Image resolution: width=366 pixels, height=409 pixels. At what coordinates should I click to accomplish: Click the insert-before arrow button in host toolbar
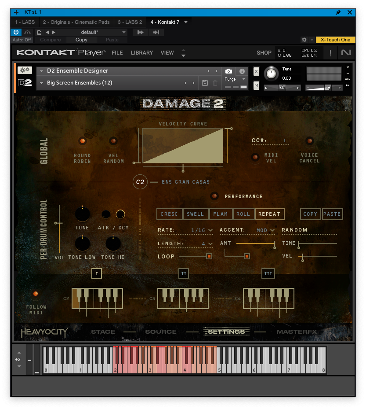click(140, 32)
